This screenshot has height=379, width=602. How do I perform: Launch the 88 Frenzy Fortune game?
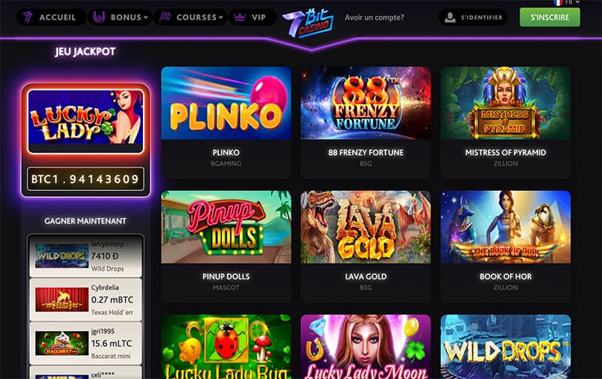click(x=366, y=103)
